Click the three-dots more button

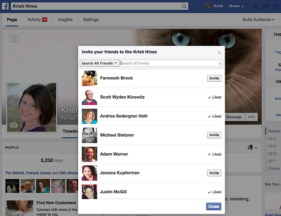(x=252, y=117)
